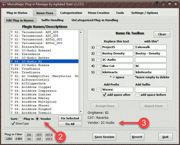Toggle the DX plug-in filter
Viewport: 180px width, 145px height.
click(x=29, y=139)
